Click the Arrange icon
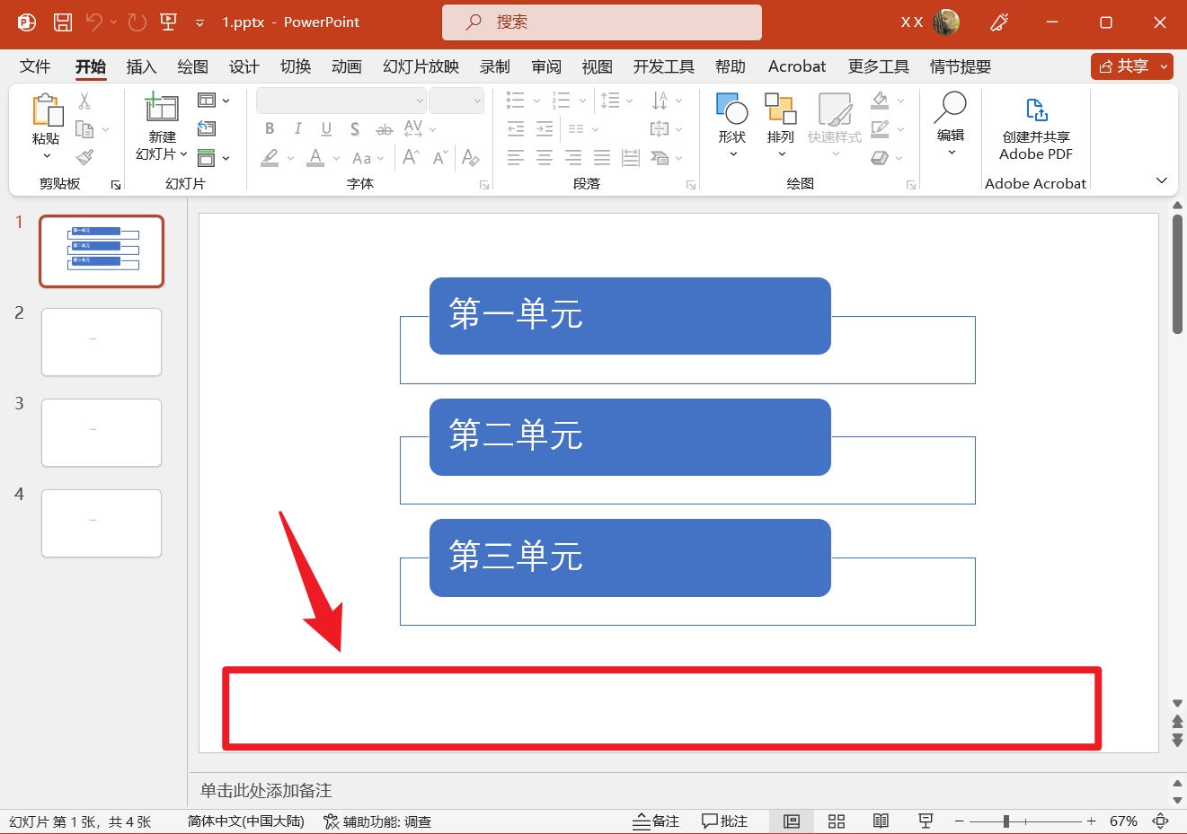 tap(780, 110)
